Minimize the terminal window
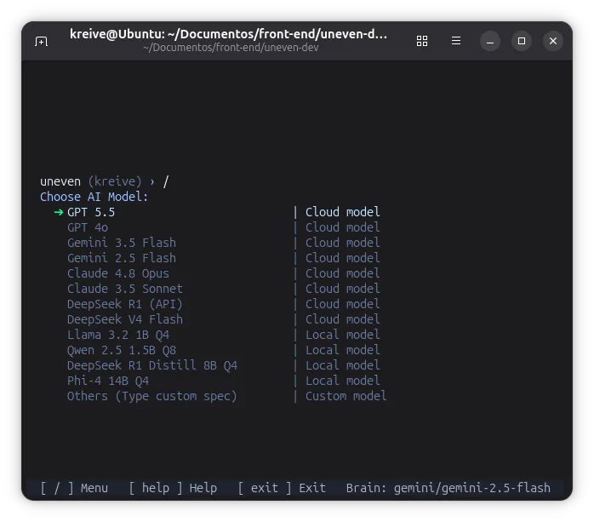Viewport: 594px width, 522px height. click(490, 41)
